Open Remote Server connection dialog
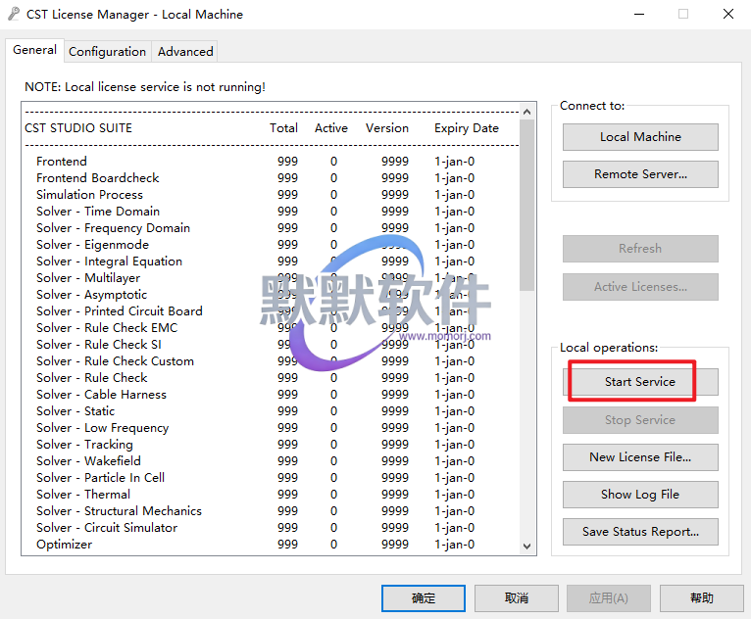The height and width of the screenshot is (619, 751). [x=640, y=174]
